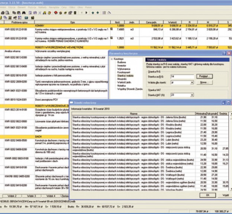Click the teal screen icon in second toolbar row
Image resolution: width=232 pixels, height=214 pixels.
pyautogui.click(x=26, y=18)
